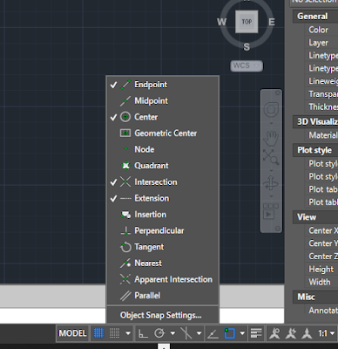Click the Color property field
Viewport: 338px width, 349px height.
pos(321,30)
